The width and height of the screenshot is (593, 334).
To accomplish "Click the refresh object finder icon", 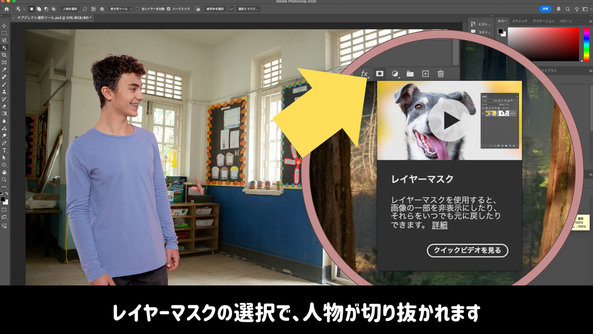I will pos(85,9).
